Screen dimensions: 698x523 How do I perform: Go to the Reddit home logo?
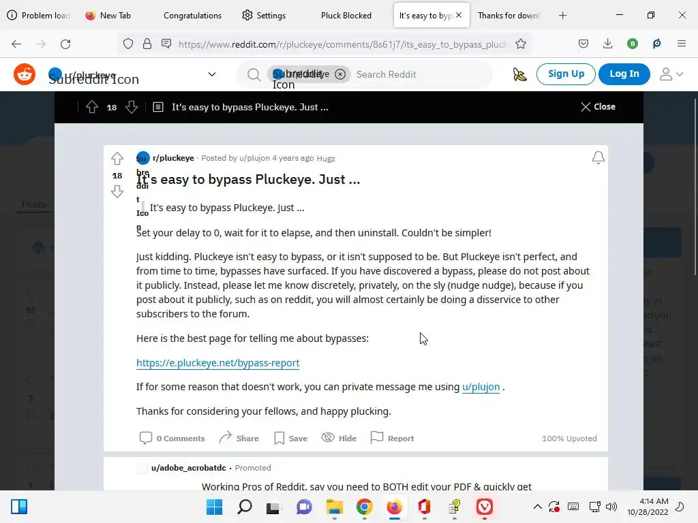[x=25, y=74]
